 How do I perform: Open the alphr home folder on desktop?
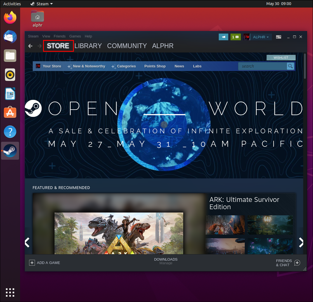(x=37, y=19)
